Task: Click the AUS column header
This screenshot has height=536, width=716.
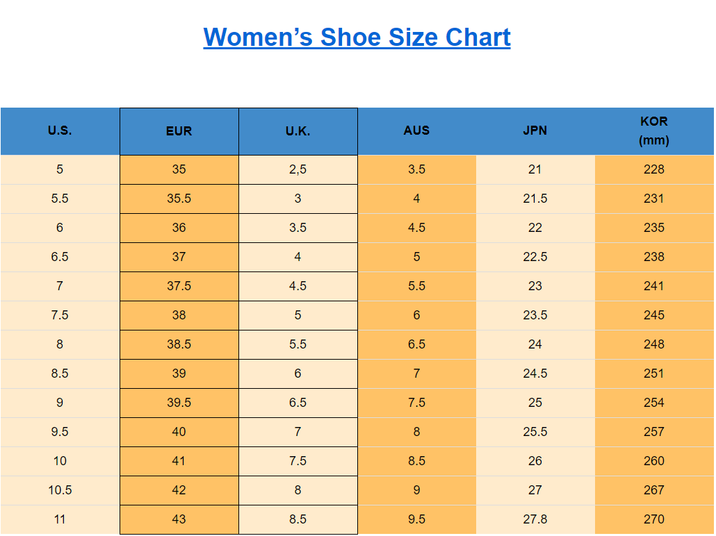Action: pos(416,131)
